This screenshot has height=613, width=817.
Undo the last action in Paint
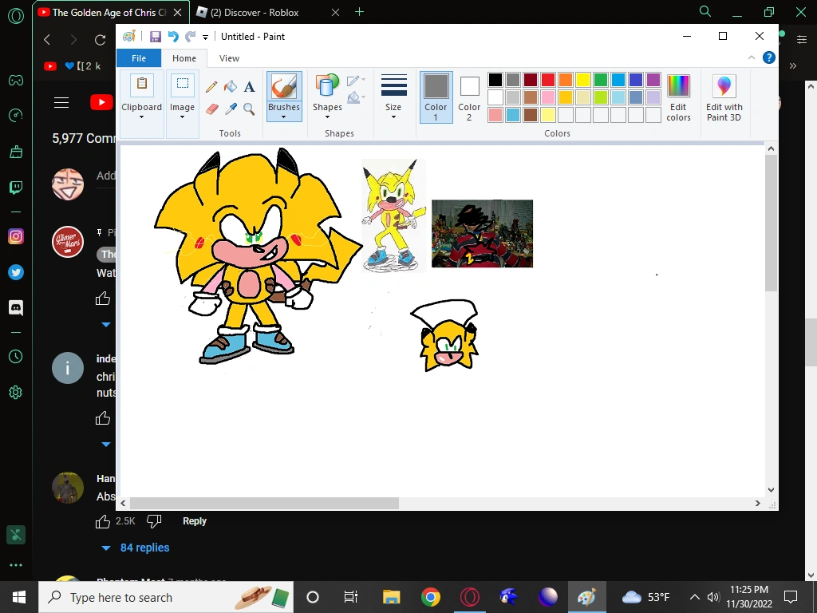click(172, 37)
